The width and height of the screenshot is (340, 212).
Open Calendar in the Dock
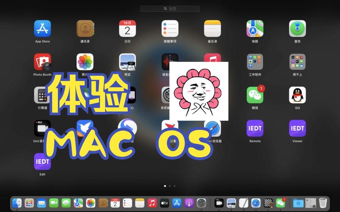point(115,203)
